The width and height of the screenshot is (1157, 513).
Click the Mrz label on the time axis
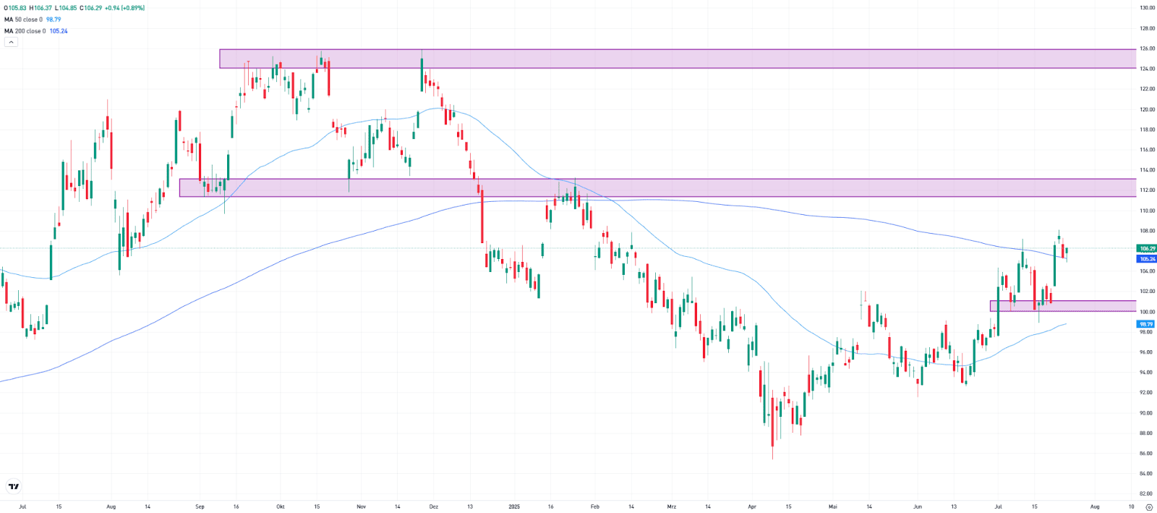click(672, 506)
